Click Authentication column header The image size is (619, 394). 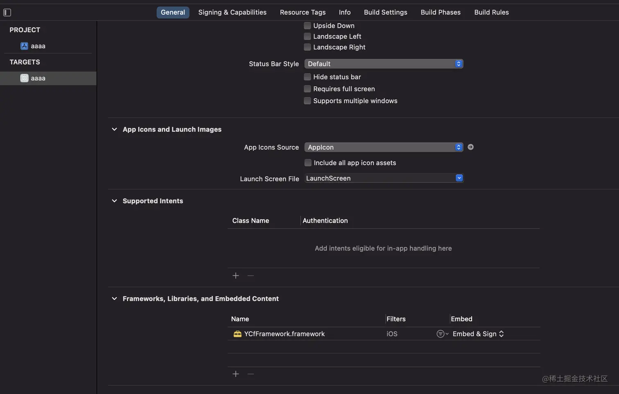click(325, 220)
